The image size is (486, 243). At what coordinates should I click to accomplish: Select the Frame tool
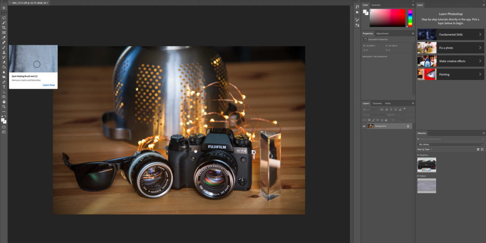pyautogui.click(x=4, y=32)
